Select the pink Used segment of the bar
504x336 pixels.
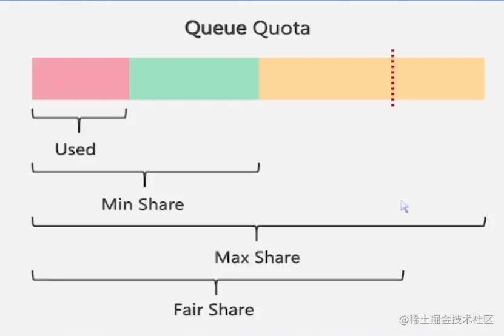pos(80,79)
